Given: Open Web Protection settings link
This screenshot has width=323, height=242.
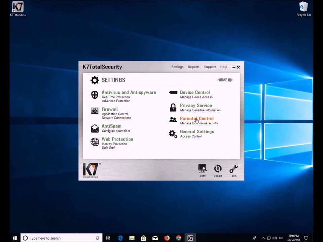Looking at the screenshot, I should pyautogui.click(x=117, y=139).
